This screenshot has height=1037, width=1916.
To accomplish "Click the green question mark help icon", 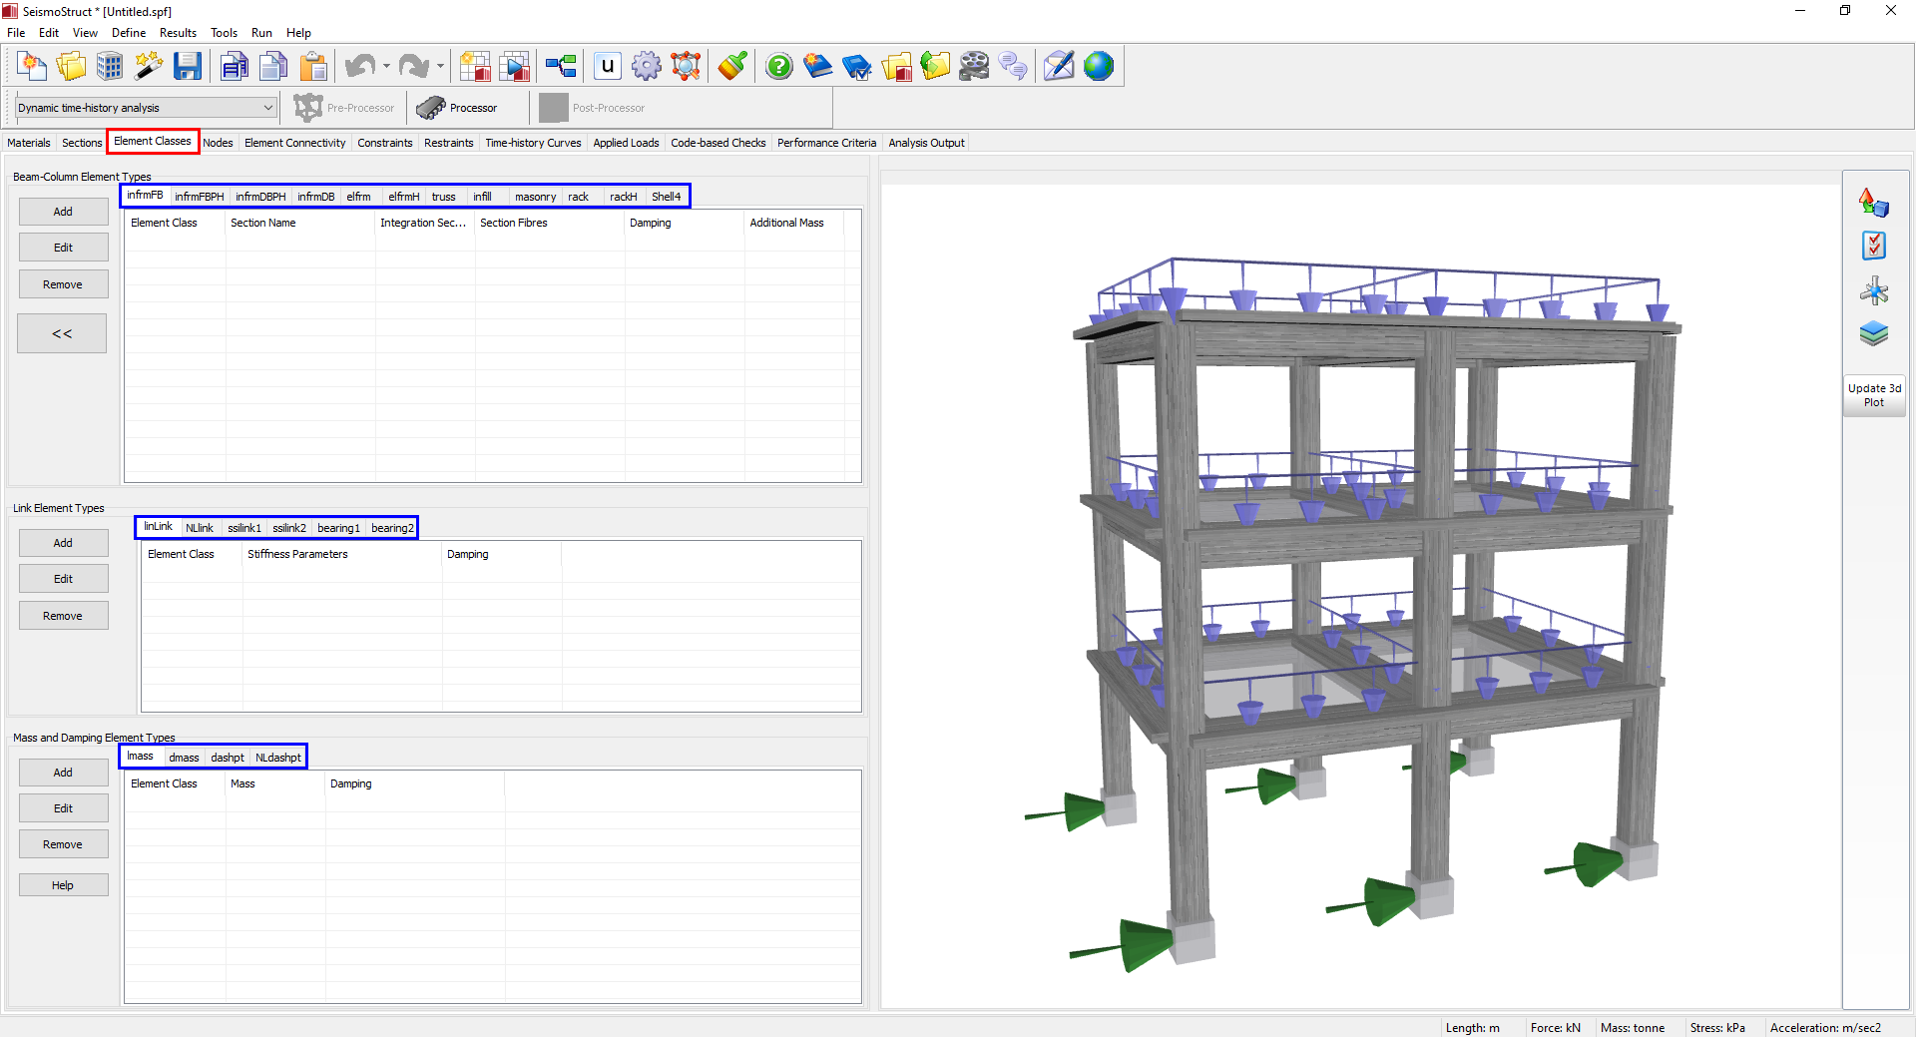I will [779, 67].
